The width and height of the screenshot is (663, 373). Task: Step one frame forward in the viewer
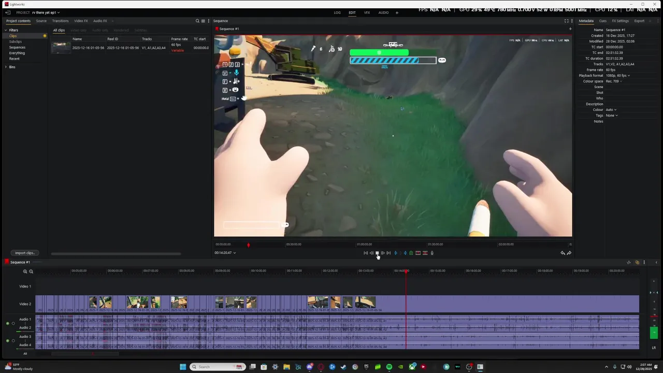pyautogui.click(x=383, y=253)
